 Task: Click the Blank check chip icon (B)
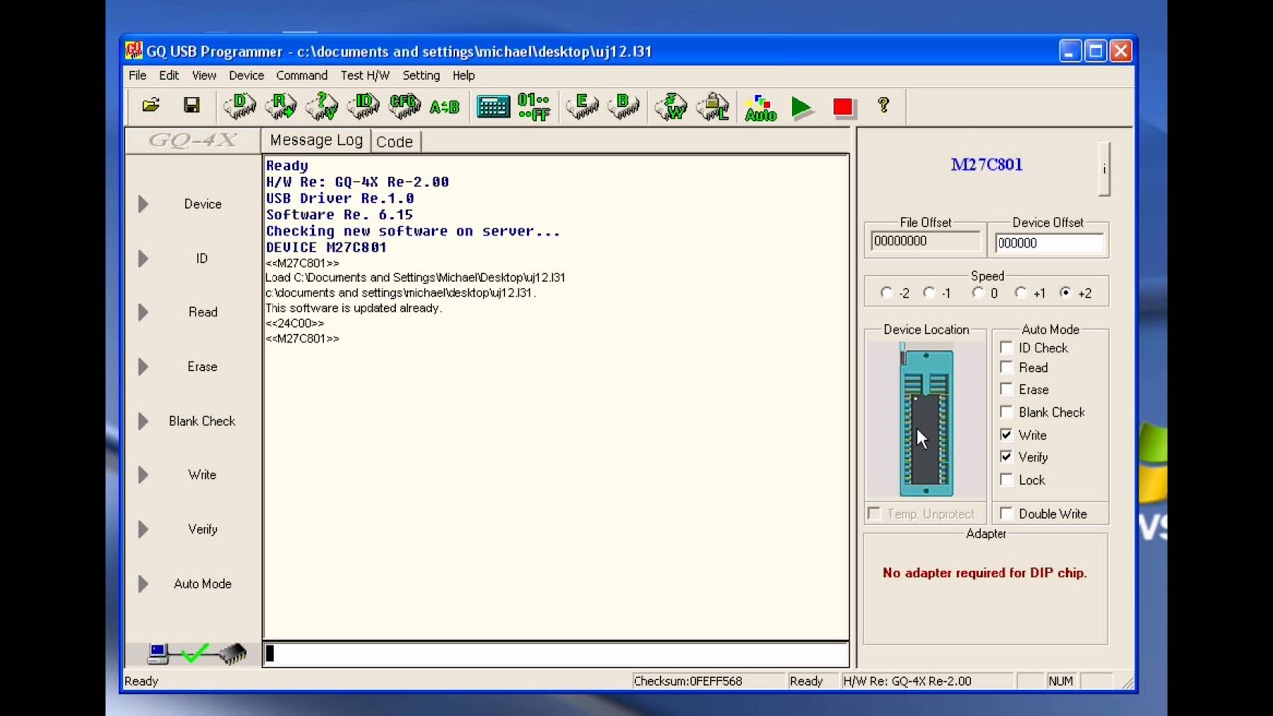coord(624,106)
